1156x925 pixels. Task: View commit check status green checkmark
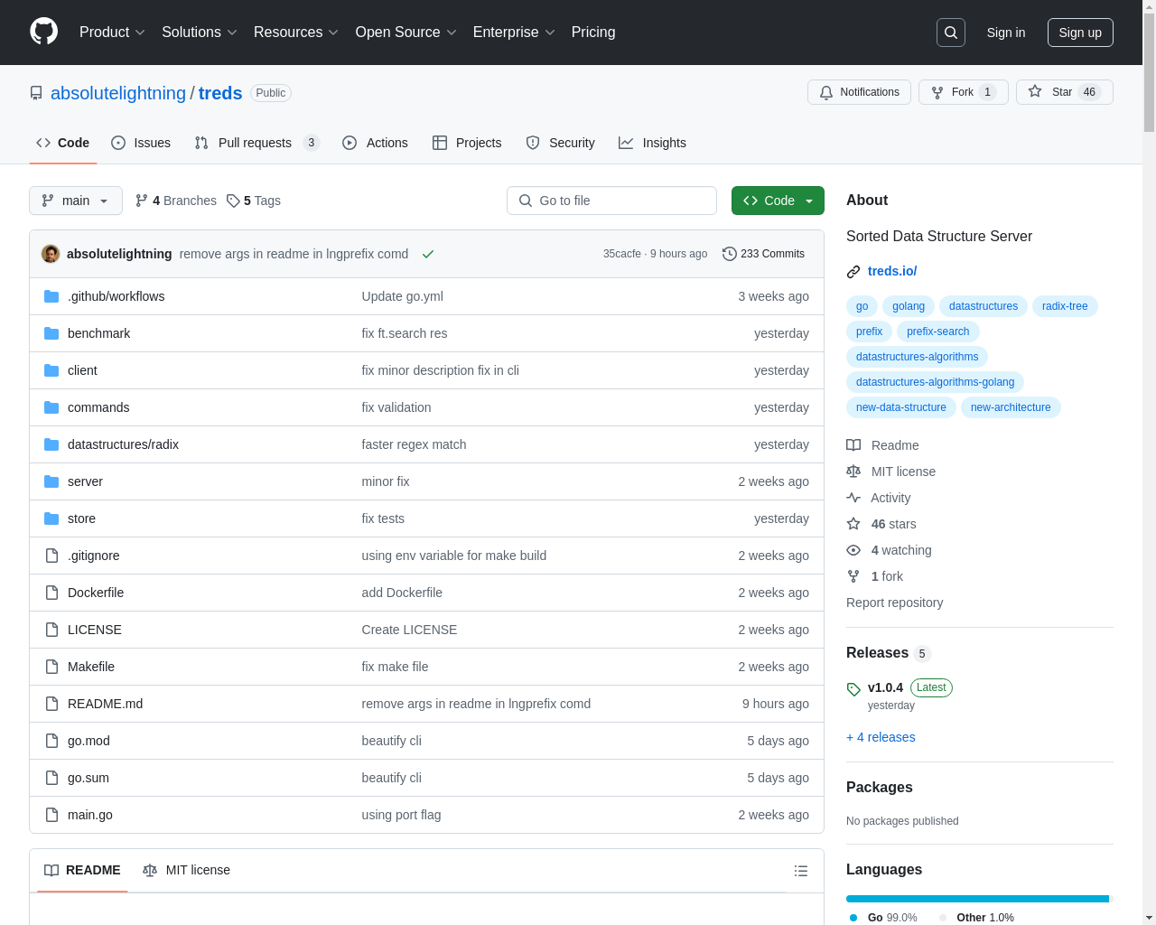coord(428,254)
